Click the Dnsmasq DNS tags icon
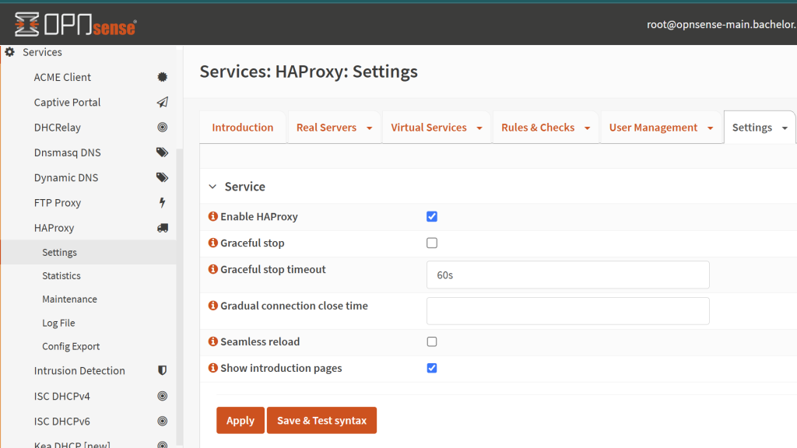 tap(162, 152)
